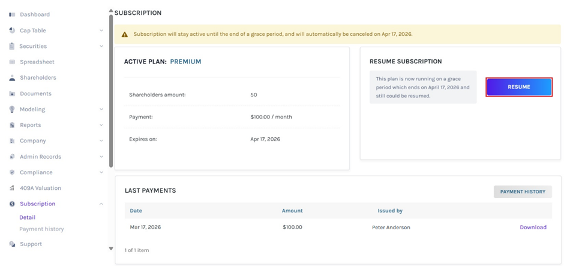Click the PAYMENT HISTORY button
Image resolution: width=564 pixels, height=267 pixels.
click(x=523, y=192)
